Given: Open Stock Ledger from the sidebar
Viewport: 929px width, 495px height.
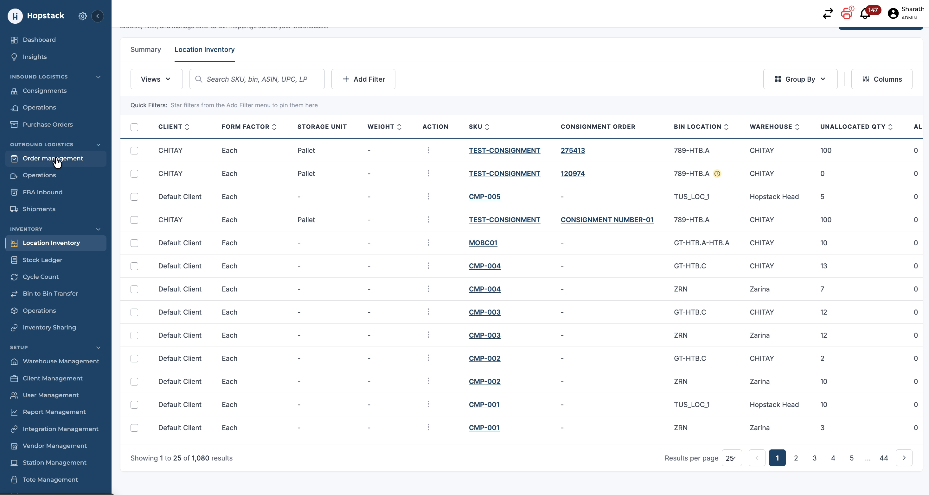Looking at the screenshot, I should point(42,260).
